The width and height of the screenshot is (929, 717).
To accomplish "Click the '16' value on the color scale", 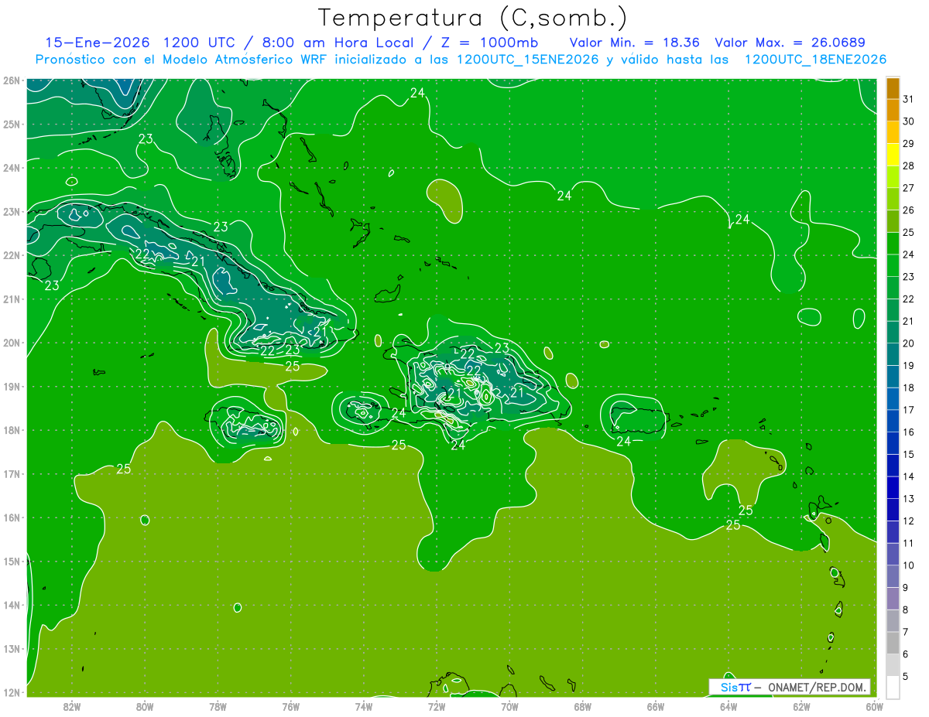I will pos(909,432).
